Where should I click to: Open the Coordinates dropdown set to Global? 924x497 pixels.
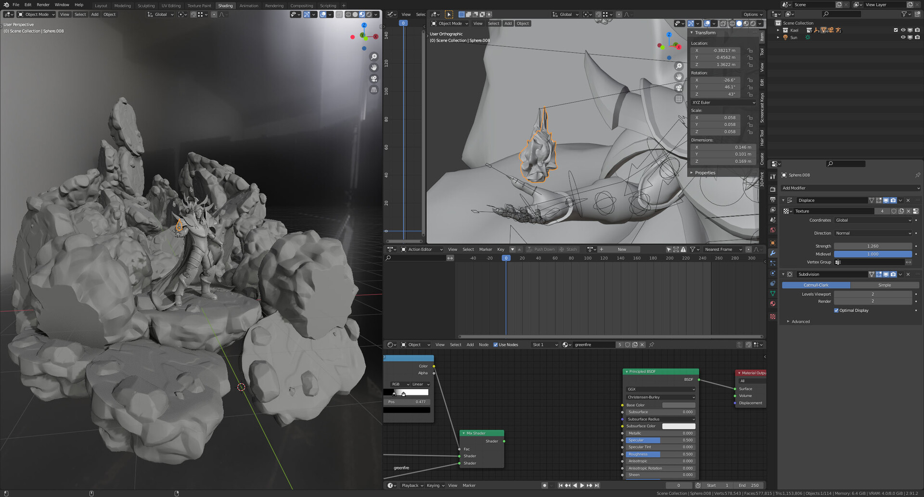[x=873, y=220]
